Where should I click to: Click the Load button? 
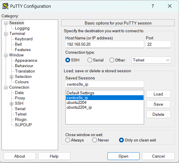pyautogui.click(x=158, y=94)
